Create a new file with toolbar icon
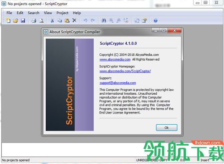The image size is (224, 164). coord(9,21)
